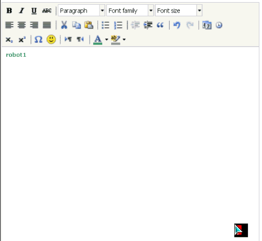
Task: Toggle underline formatting
Action: click(34, 11)
